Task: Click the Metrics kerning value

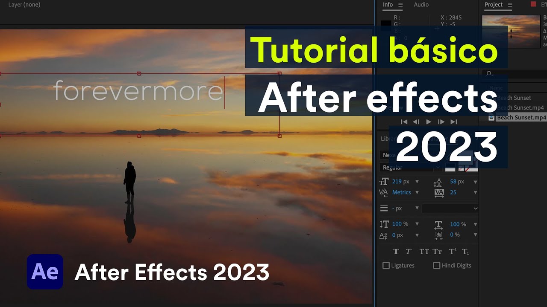Action: (402, 193)
